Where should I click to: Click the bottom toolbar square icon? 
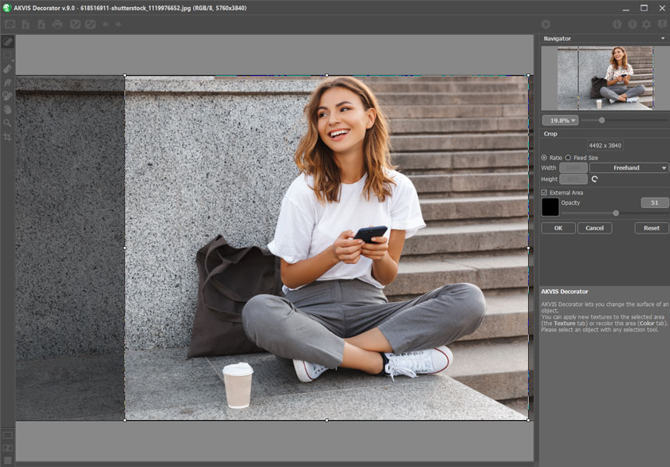pos(8,460)
